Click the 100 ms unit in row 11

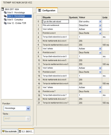pos(106,64)
